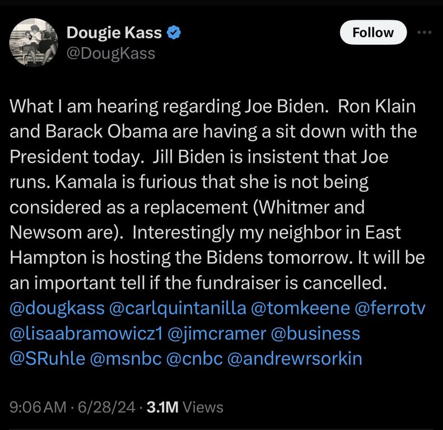View the 3.1M Views count
443x430 pixels.
click(x=185, y=408)
